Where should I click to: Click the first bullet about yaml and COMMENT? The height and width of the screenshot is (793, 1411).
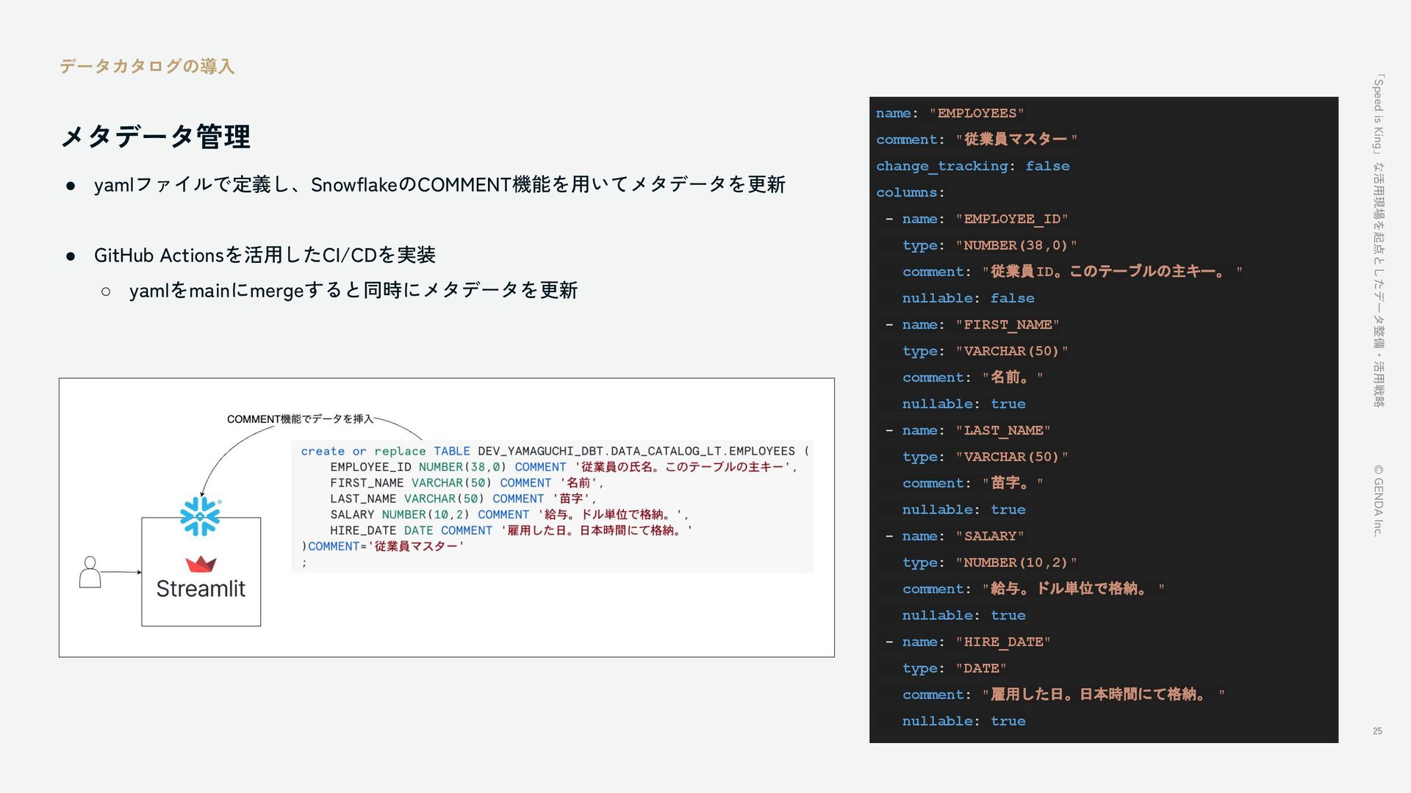[439, 184]
